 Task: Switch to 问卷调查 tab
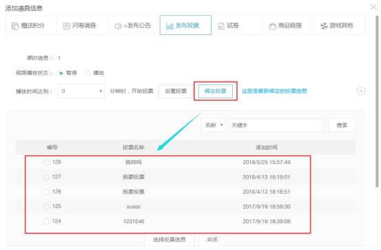(83, 25)
